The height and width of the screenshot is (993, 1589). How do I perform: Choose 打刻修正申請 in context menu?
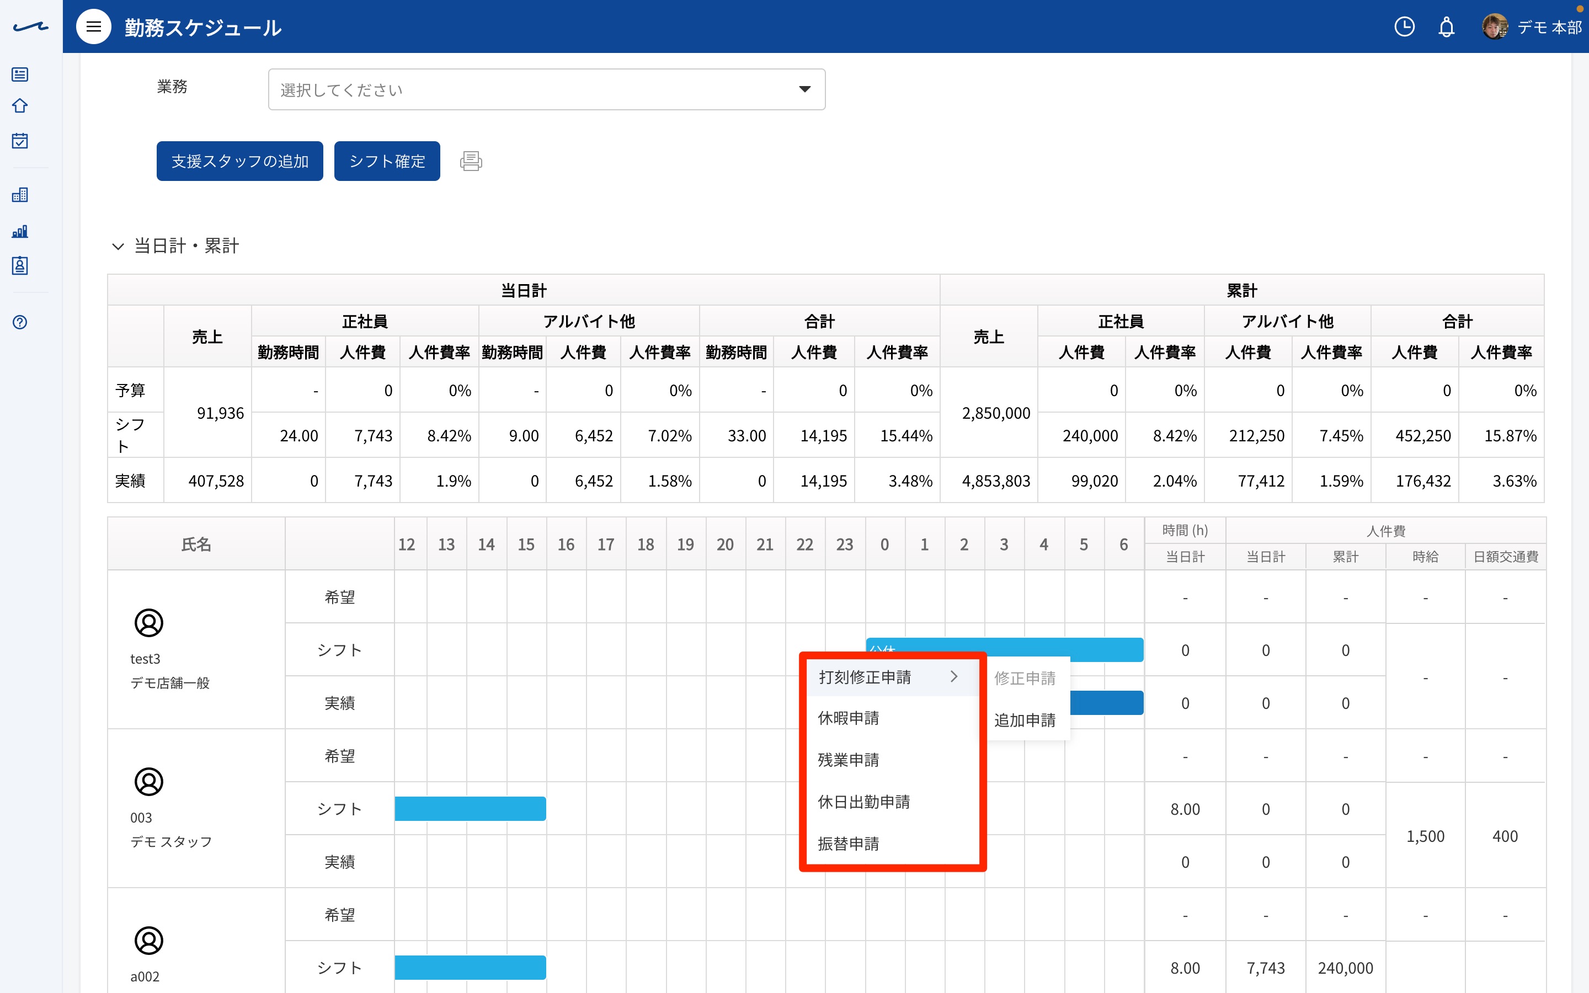892,676
